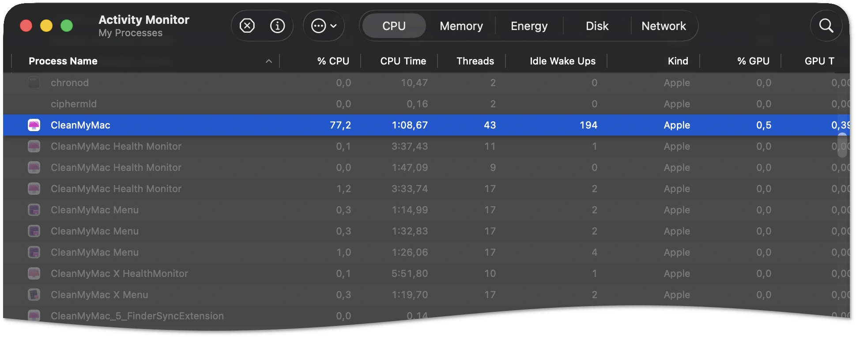Open the ellipsis more-options dropdown

click(x=324, y=26)
